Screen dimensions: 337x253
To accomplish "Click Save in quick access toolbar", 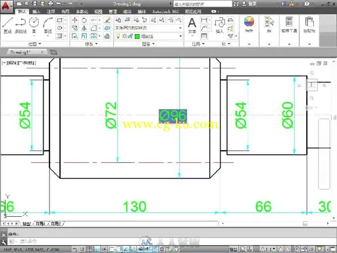I will (x=35, y=3).
